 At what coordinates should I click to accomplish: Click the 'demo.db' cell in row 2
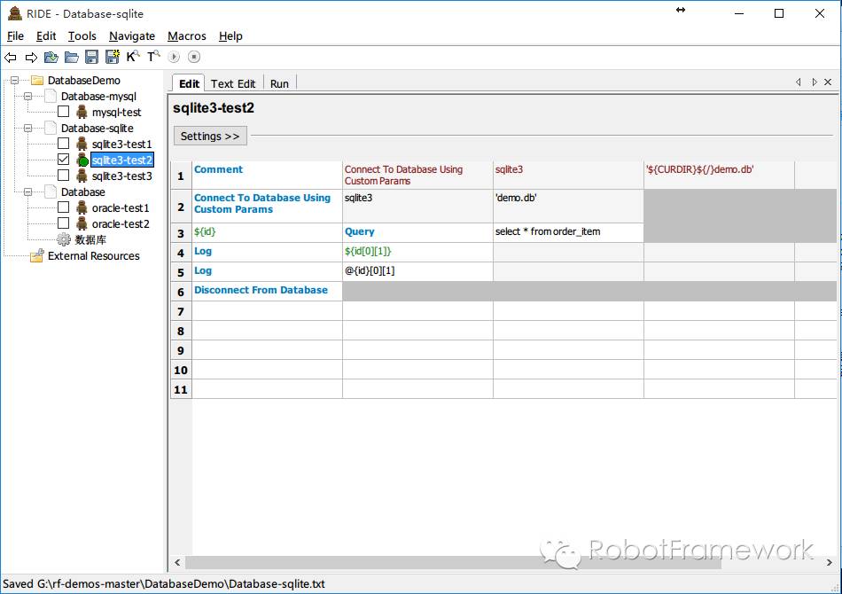coord(568,206)
